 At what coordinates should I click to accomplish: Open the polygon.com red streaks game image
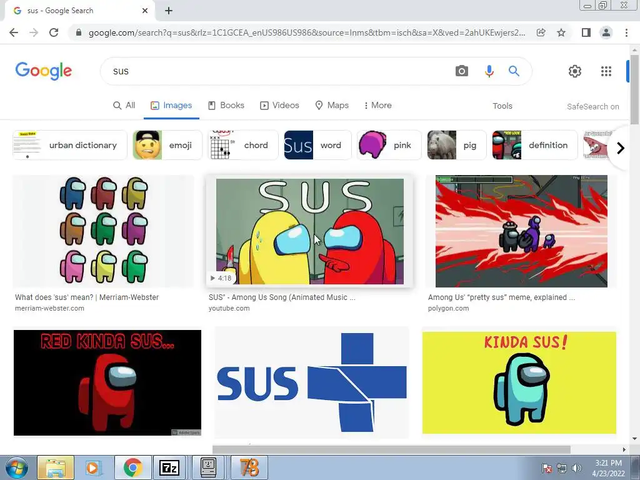point(521,231)
